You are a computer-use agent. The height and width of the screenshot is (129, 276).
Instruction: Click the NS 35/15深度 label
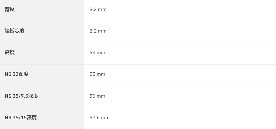pos(21,118)
